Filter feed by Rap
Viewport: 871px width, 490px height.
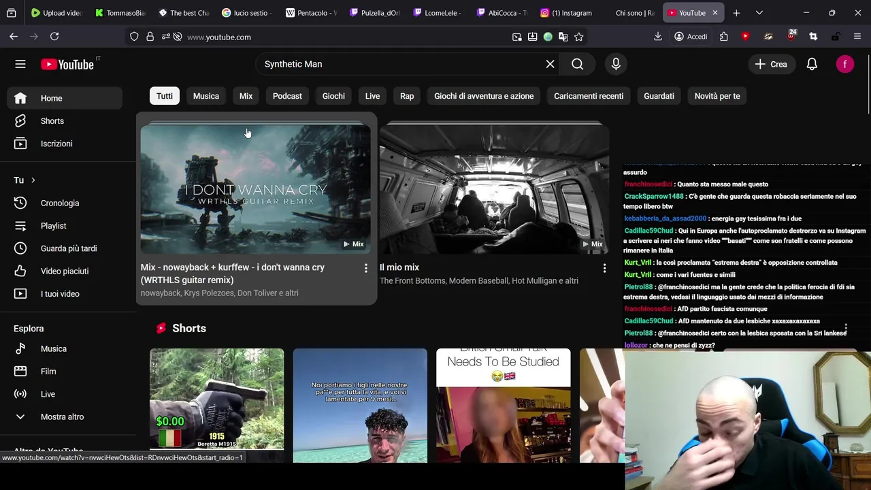(x=407, y=96)
